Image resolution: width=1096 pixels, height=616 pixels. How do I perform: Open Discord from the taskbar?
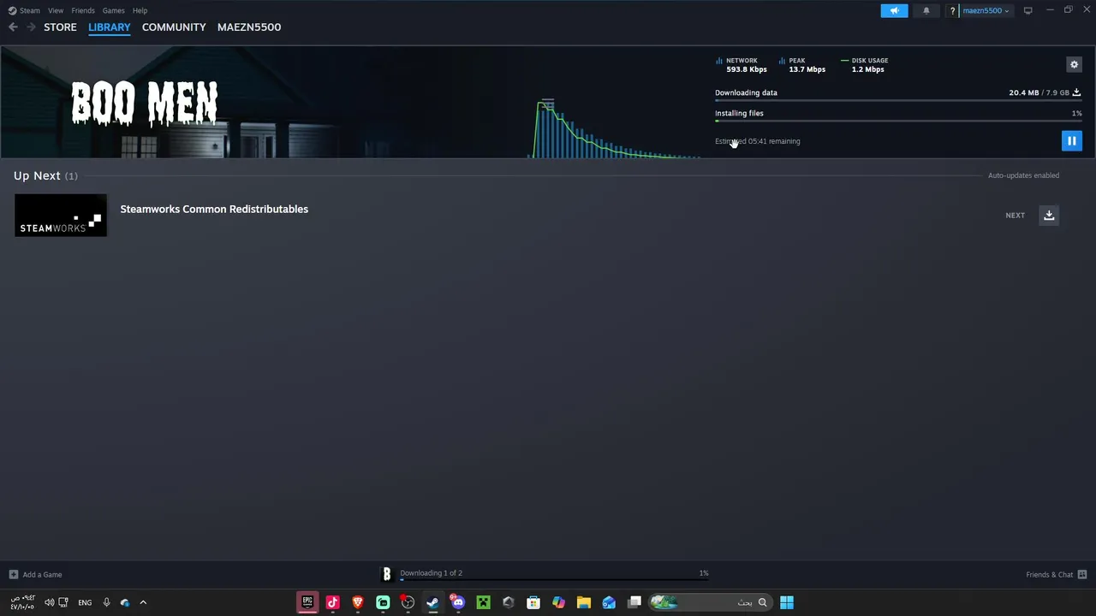[458, 602]
